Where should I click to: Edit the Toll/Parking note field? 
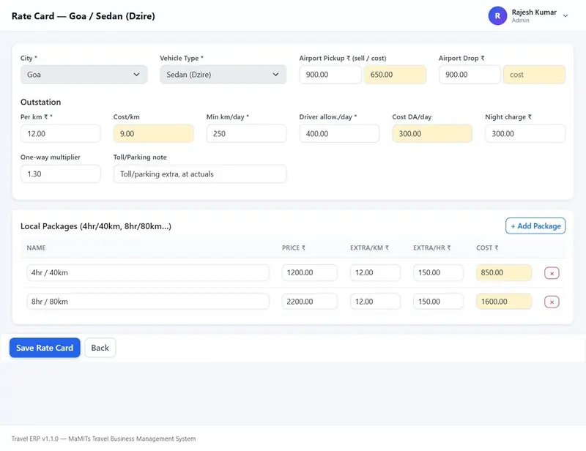tap(200, 174)
